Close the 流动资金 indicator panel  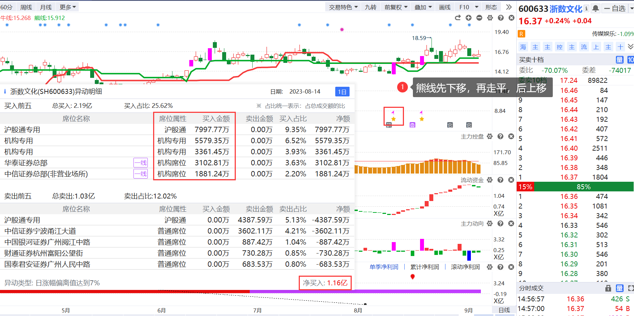(x=511, y=180)
